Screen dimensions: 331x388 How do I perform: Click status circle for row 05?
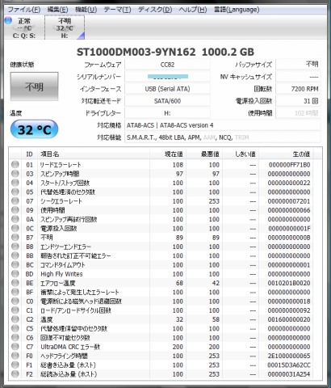click(15, 192)
